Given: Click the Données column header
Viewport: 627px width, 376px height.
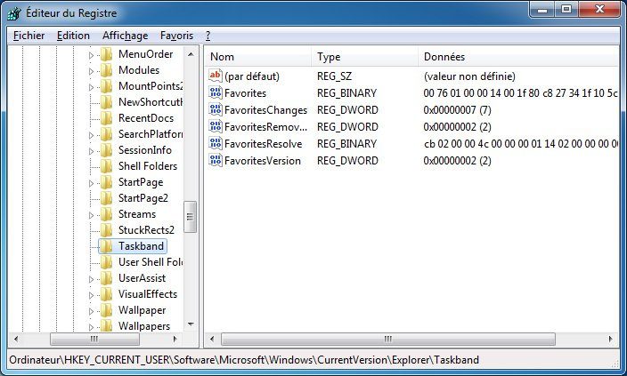Looking at the screenshot, I should 518,57.
